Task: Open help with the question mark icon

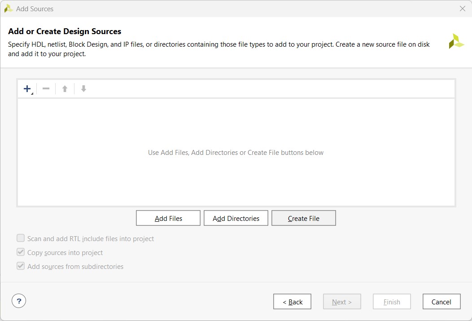Action: 19,301
